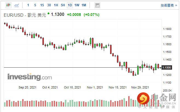Click the 200.0K volume axis label
Image resolution: width=180 pixels, height=112 pixels.
[167, 91]
